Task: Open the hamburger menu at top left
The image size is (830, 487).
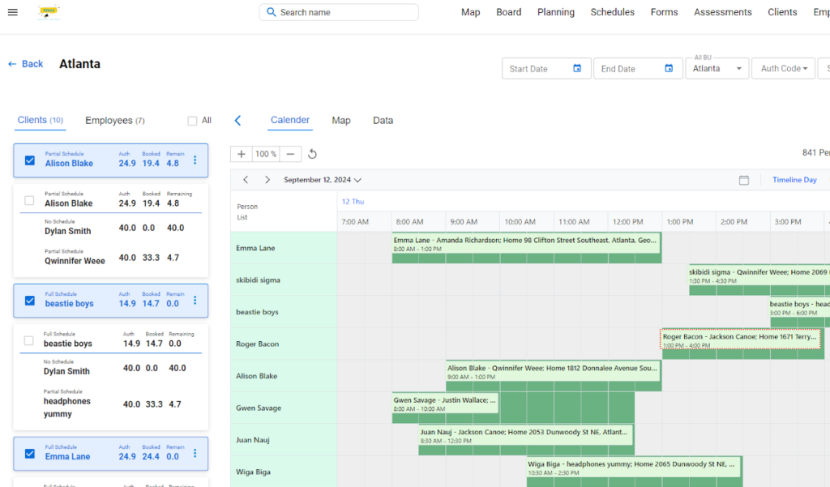Action: coord(12,11)
